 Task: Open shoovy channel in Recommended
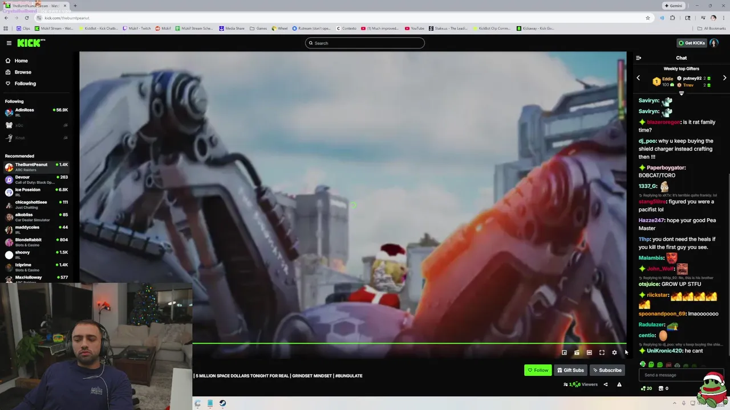(x=36, y=255)
